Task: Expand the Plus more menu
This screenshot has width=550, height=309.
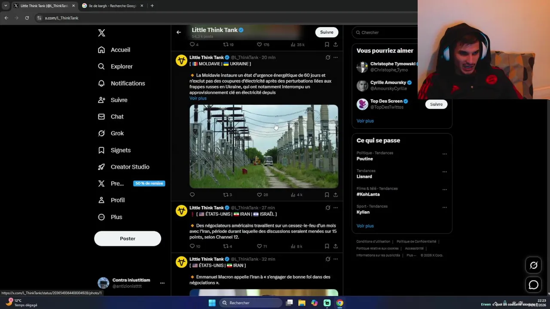Action: coord(110,217)
